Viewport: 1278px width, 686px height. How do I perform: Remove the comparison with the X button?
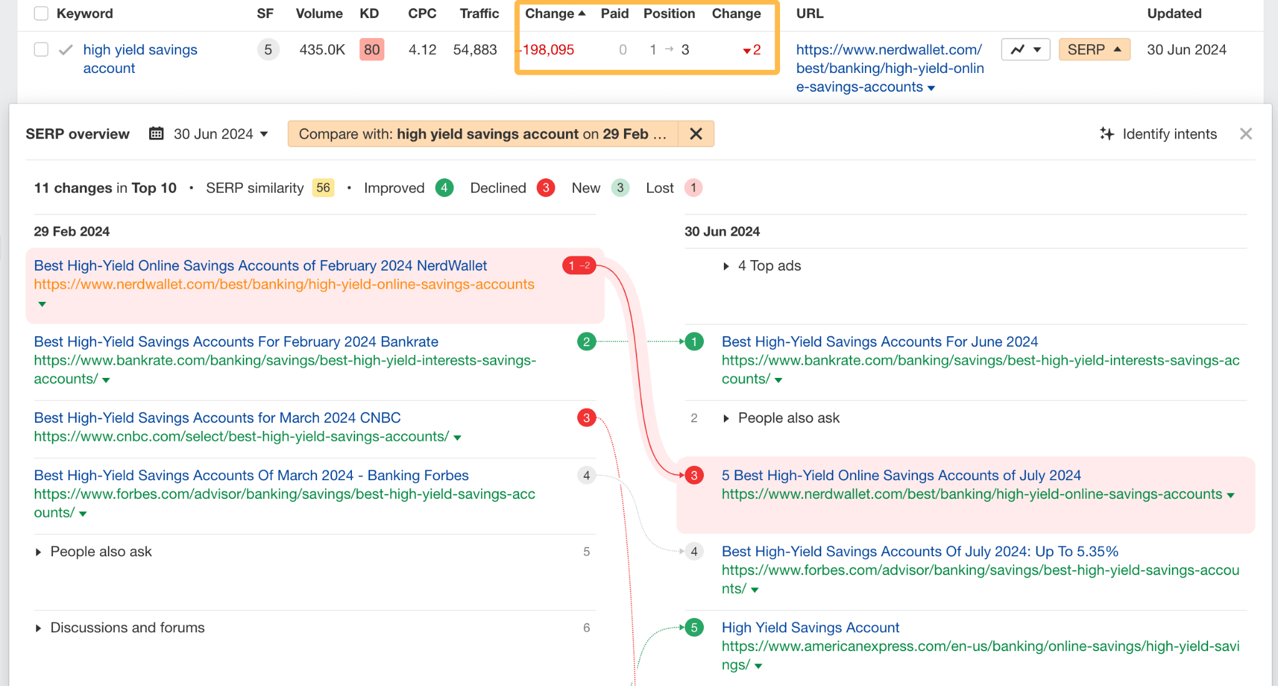[x=696, y=134]
